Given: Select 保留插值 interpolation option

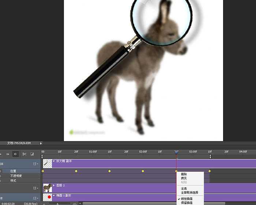Looking at the screenshot, I should tap(187, 202).
